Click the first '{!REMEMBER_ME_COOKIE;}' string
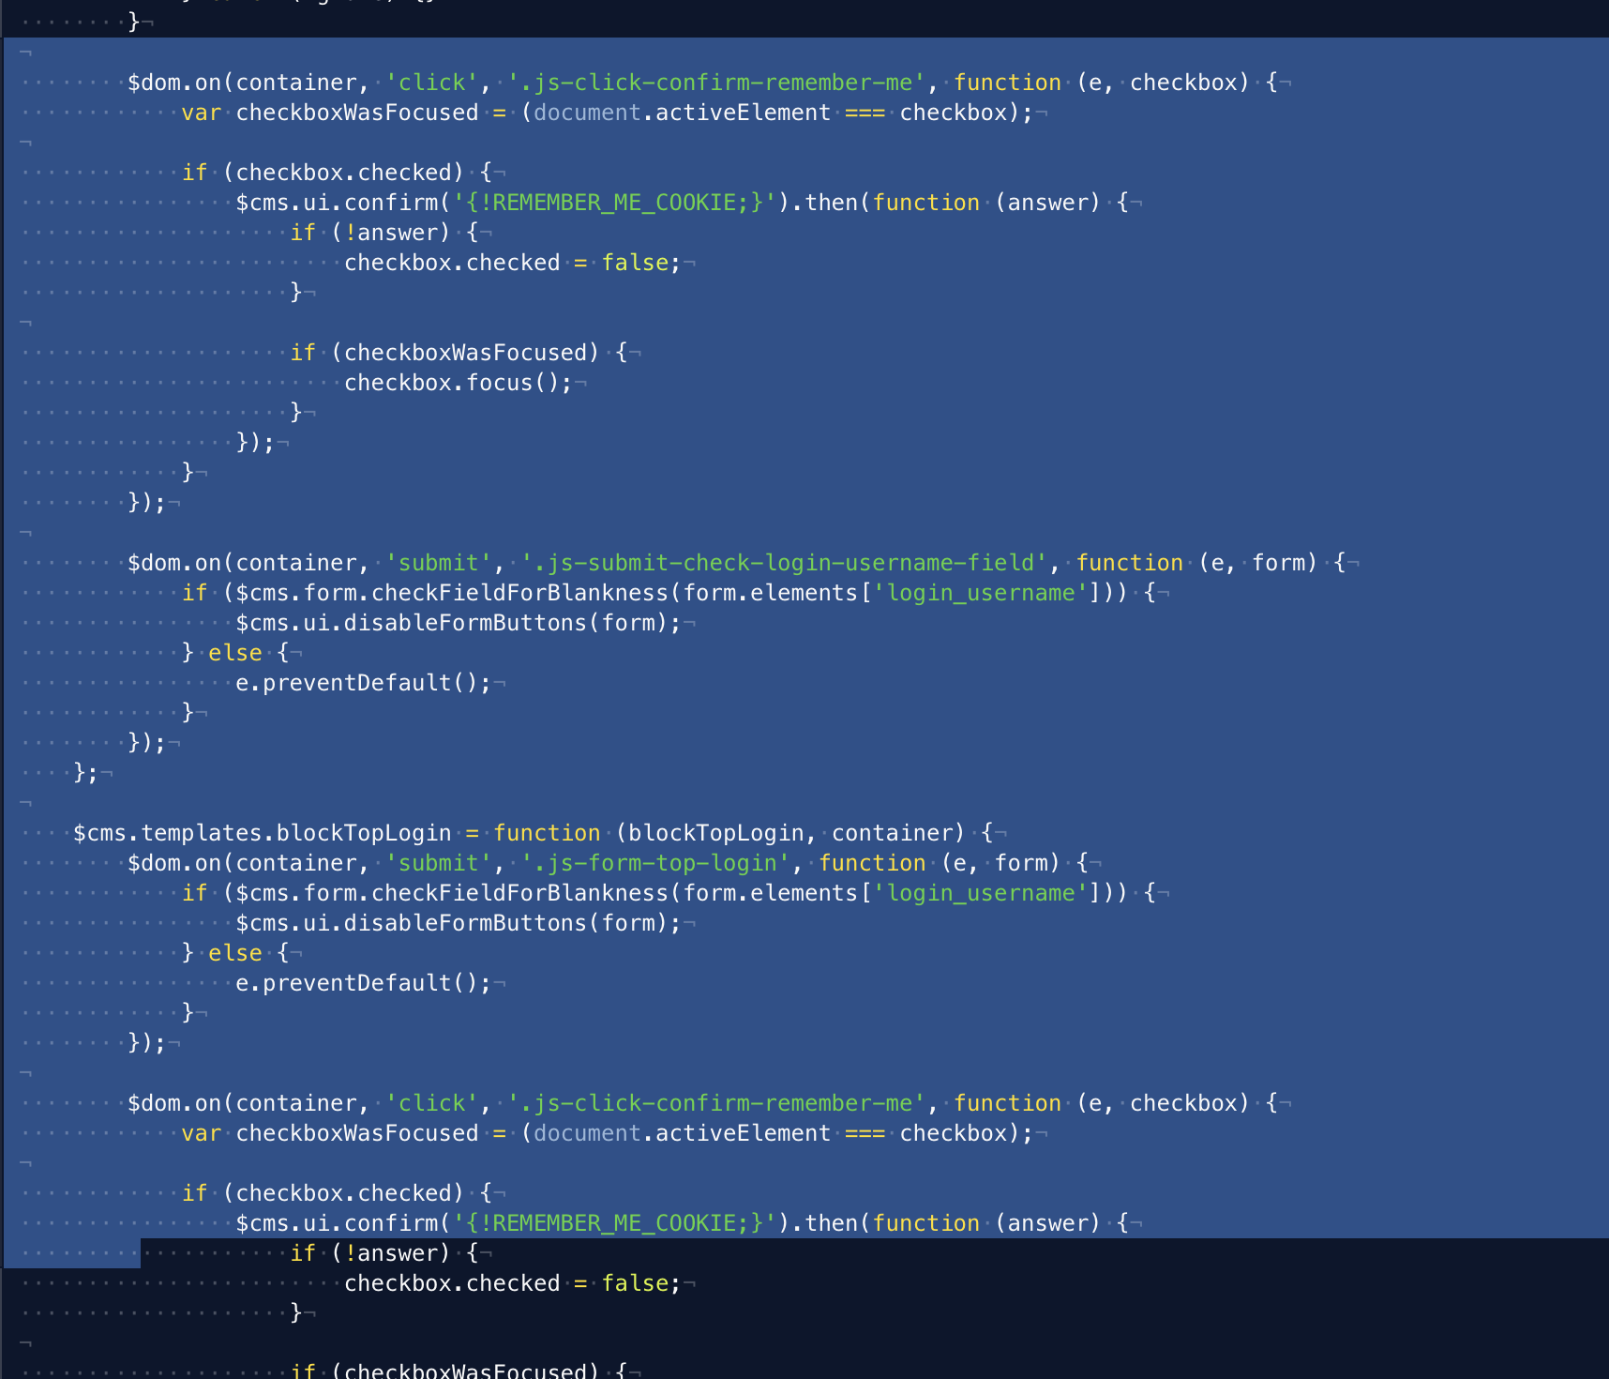Screen dimensions: 1609x1379 (615, 203)
